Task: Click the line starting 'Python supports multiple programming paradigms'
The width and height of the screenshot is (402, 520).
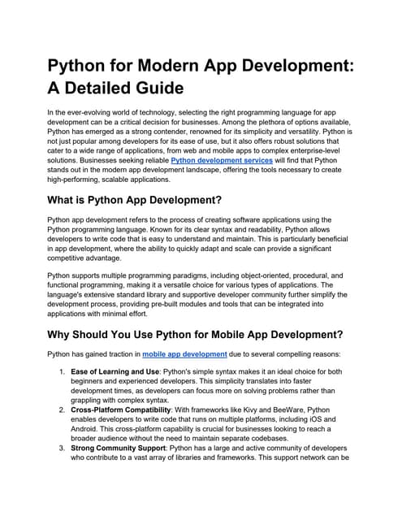Action: coord(195,275)
